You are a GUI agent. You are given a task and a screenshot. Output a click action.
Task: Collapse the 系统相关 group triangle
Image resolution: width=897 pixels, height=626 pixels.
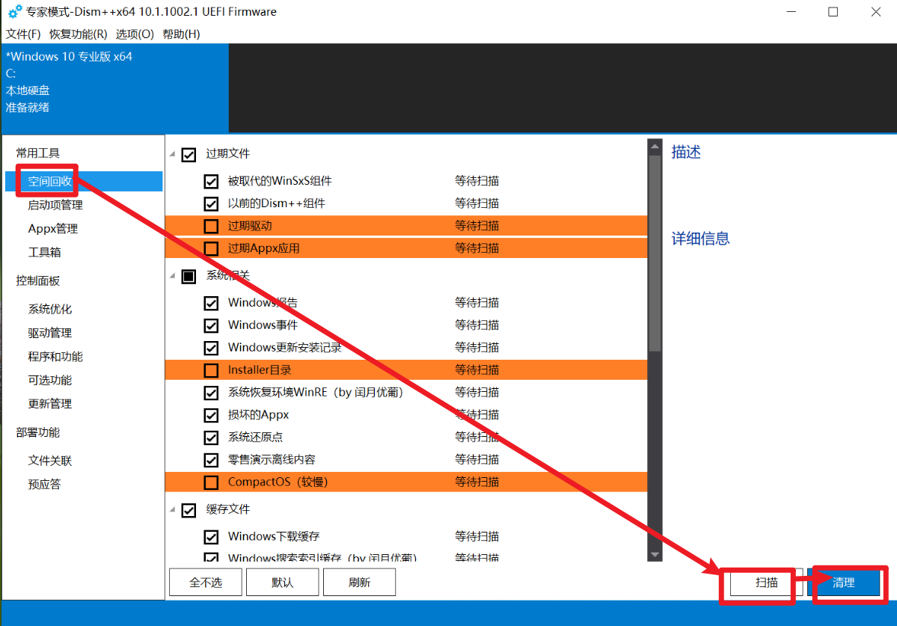point(172,276)
